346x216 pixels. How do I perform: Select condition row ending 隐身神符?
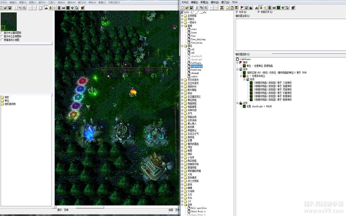pyautogui.click(x=272, y=100)
